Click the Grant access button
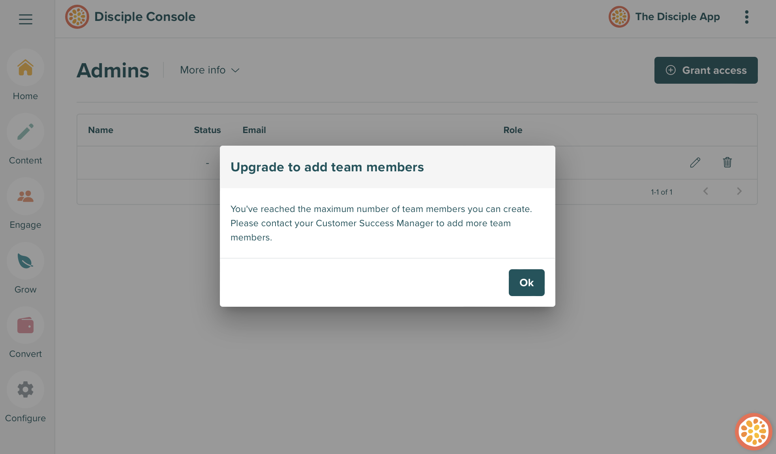Image resolution: width=776 pixels, height=454 pixels. point(706,70)
